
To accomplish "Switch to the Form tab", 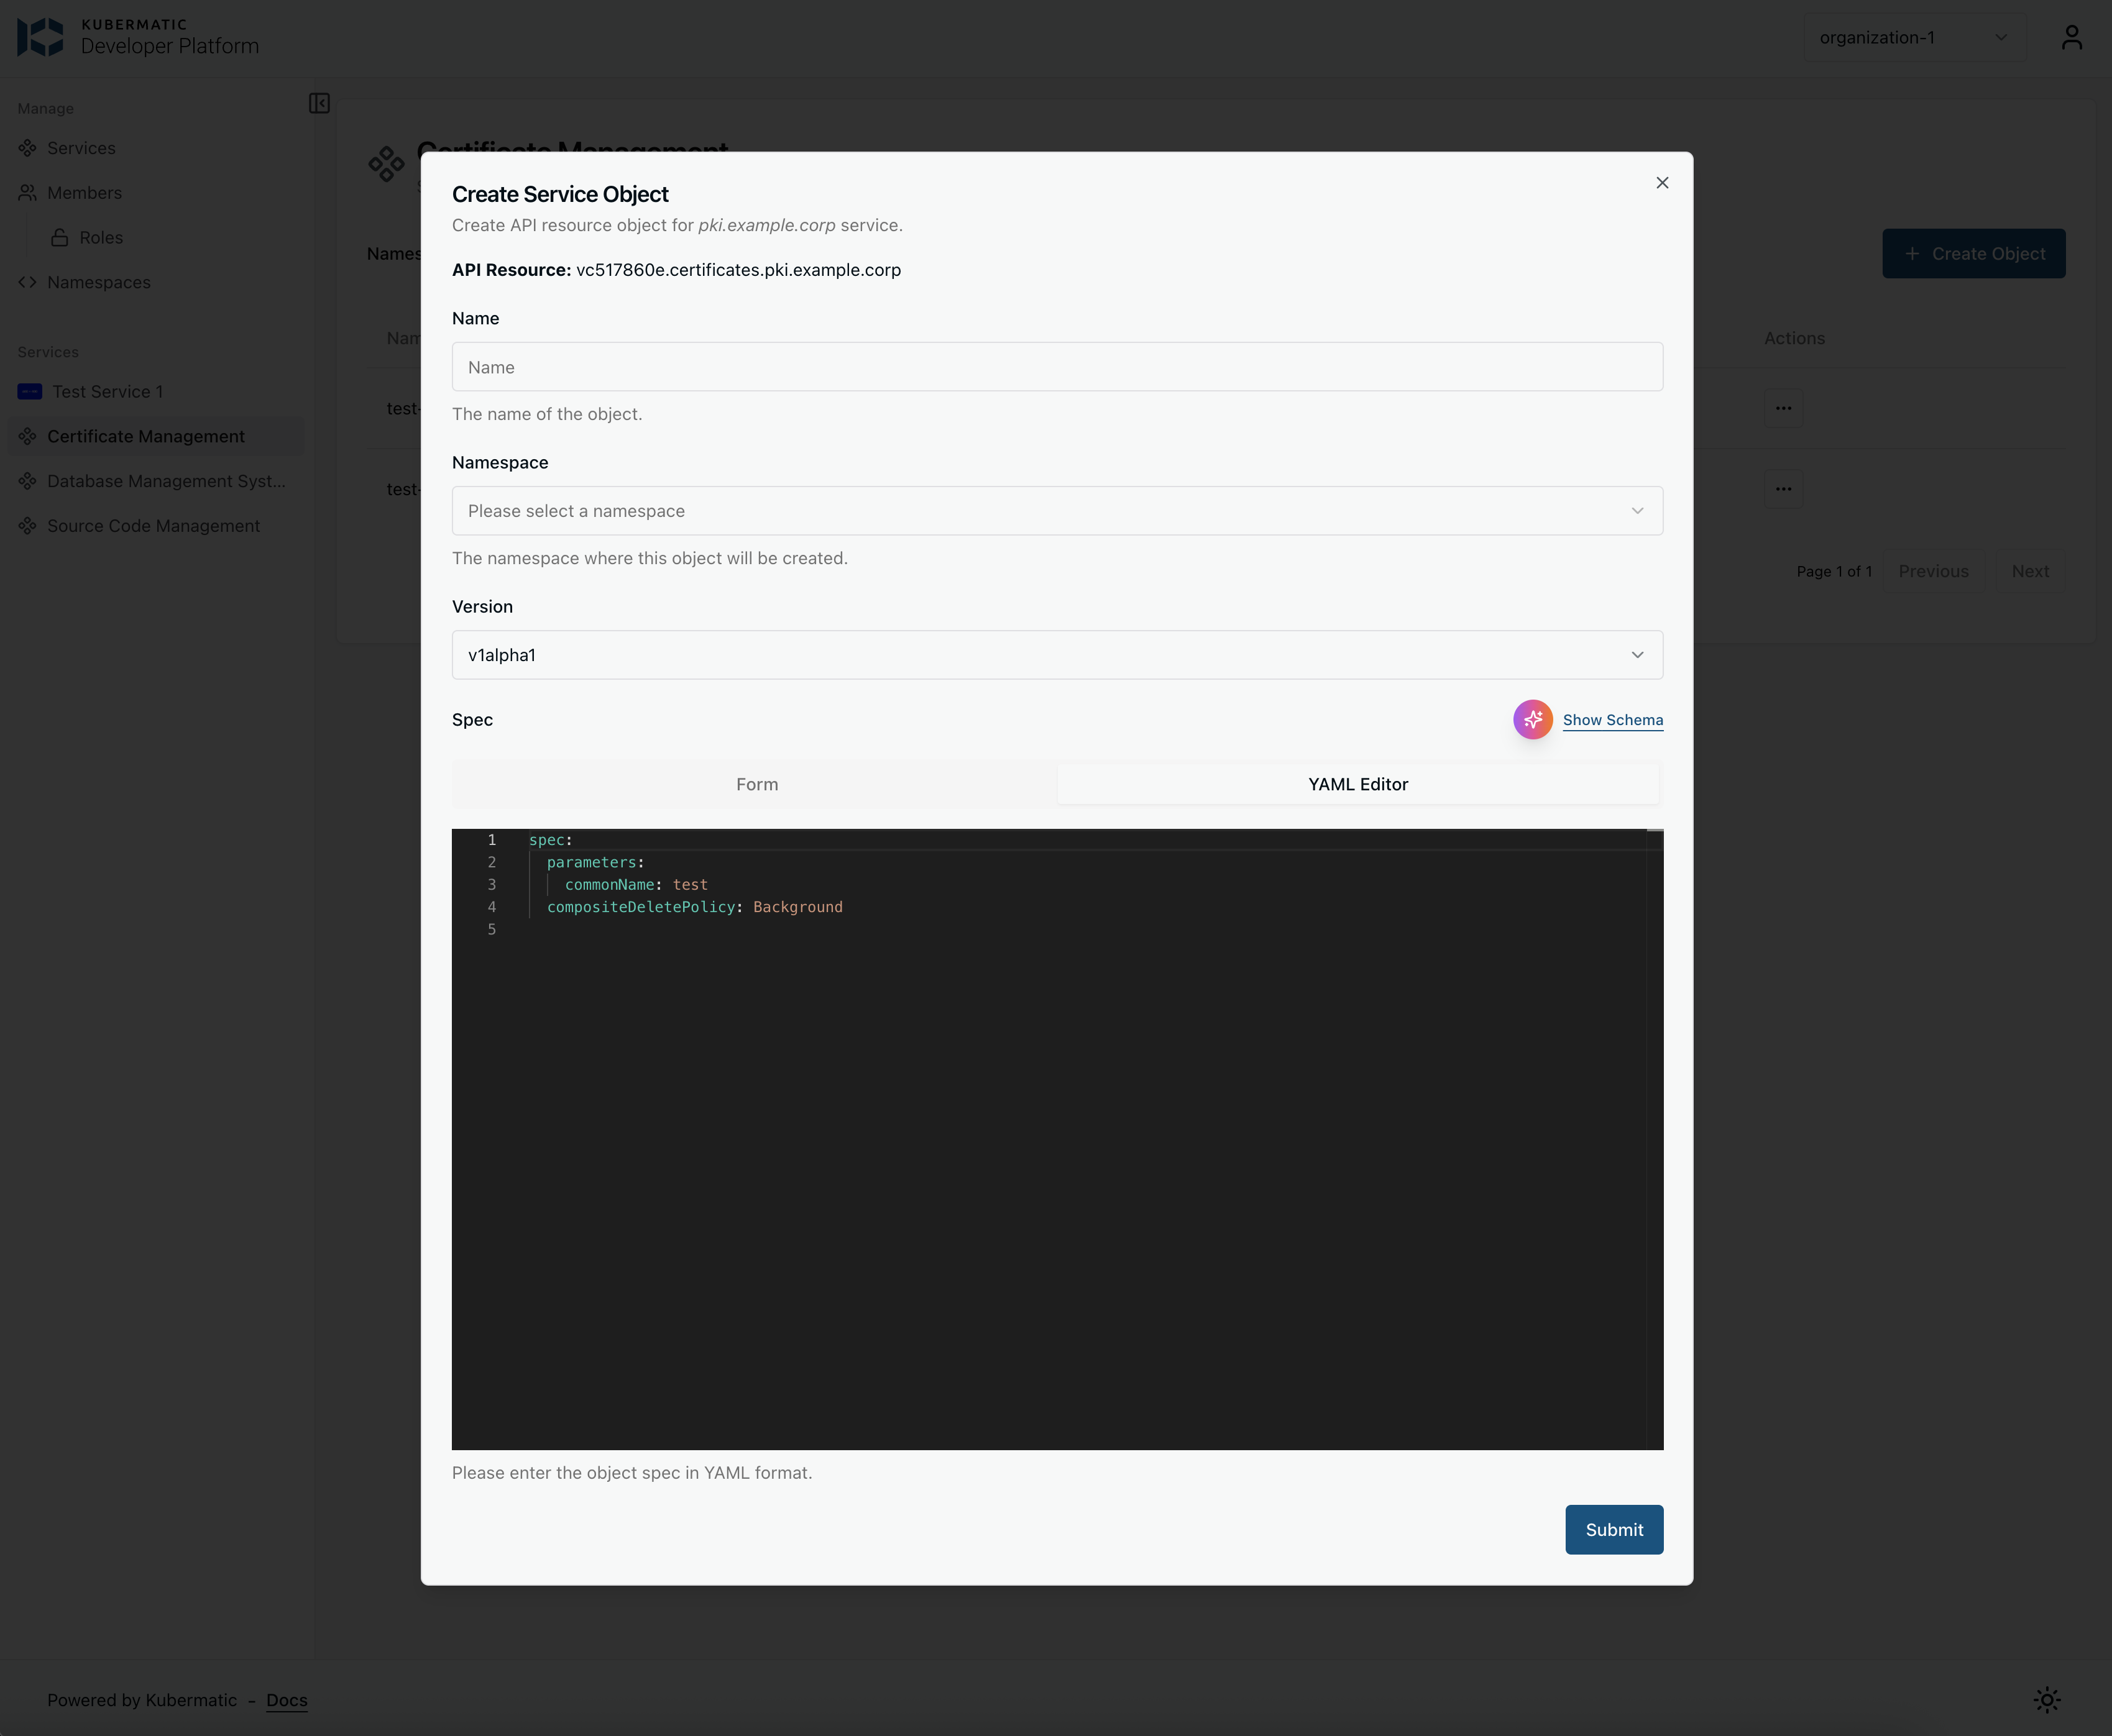I will pos(755,784).
